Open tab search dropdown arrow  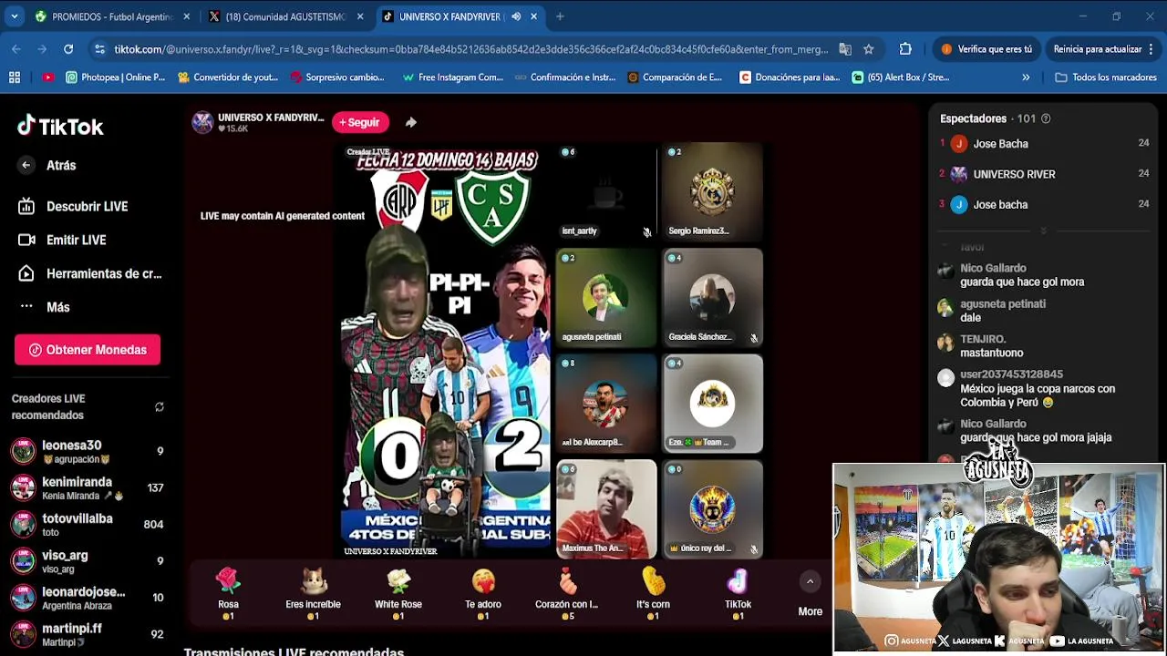[x=14, y=16]
